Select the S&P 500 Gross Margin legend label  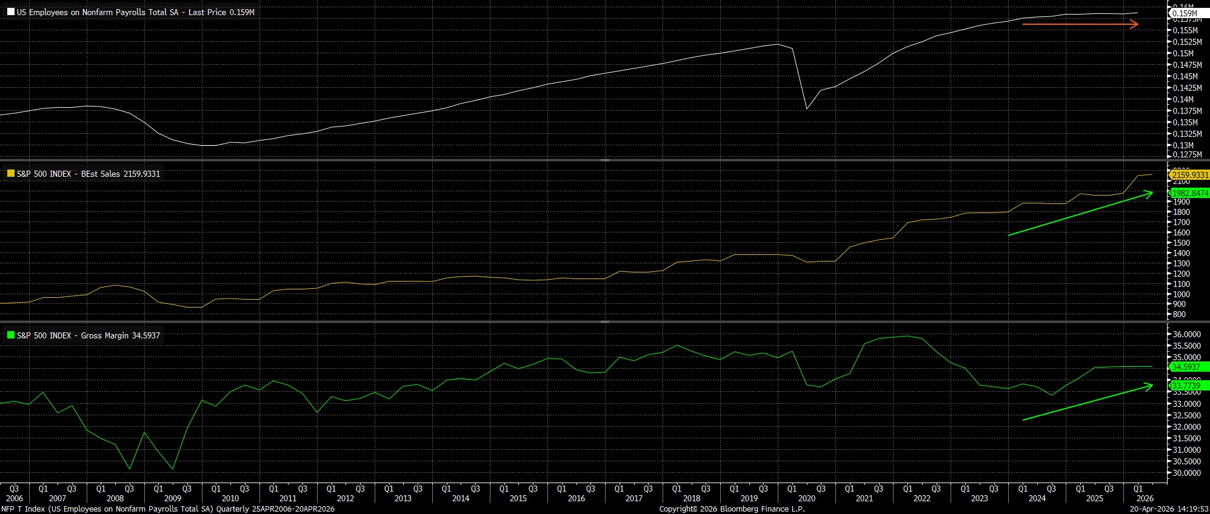pyautogui.click(x=89, y=335)
